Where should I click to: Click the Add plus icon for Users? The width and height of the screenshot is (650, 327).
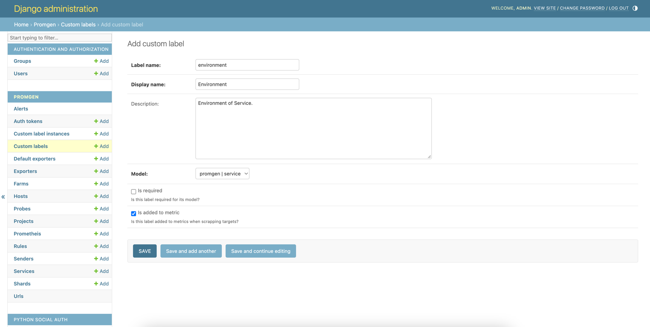(x=96, y=74)
